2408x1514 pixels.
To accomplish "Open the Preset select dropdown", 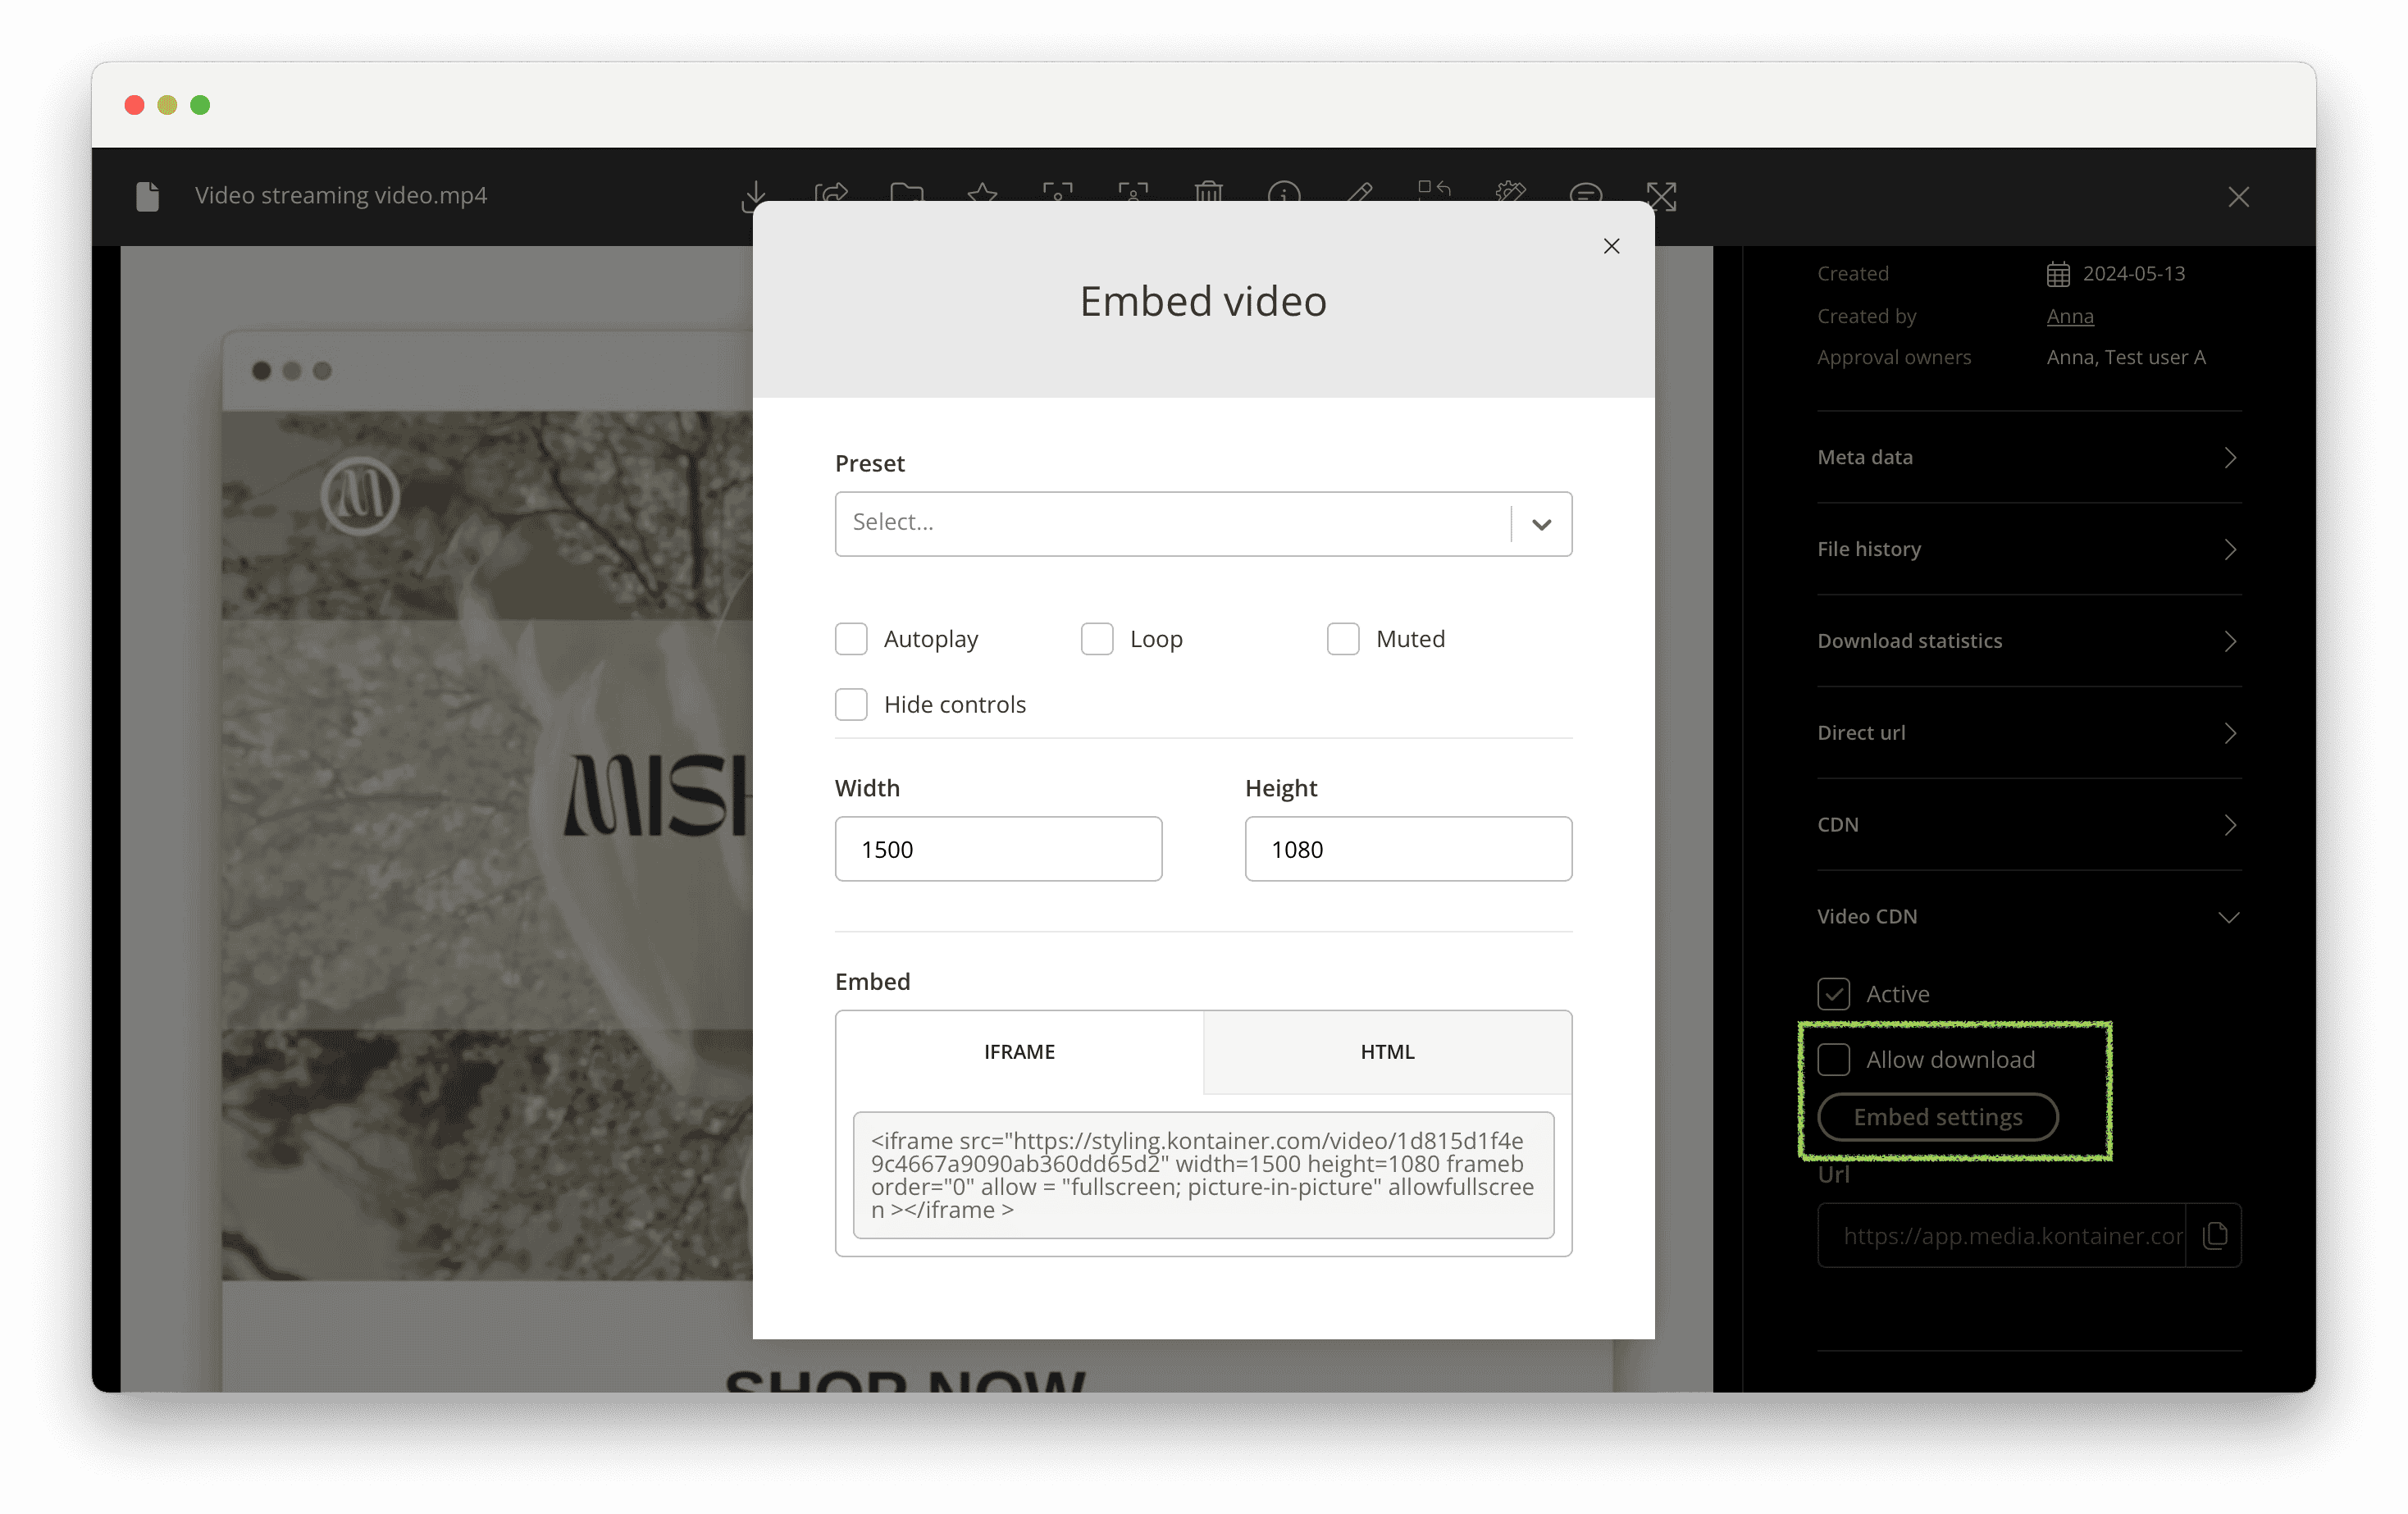I will pos(1204,523).
